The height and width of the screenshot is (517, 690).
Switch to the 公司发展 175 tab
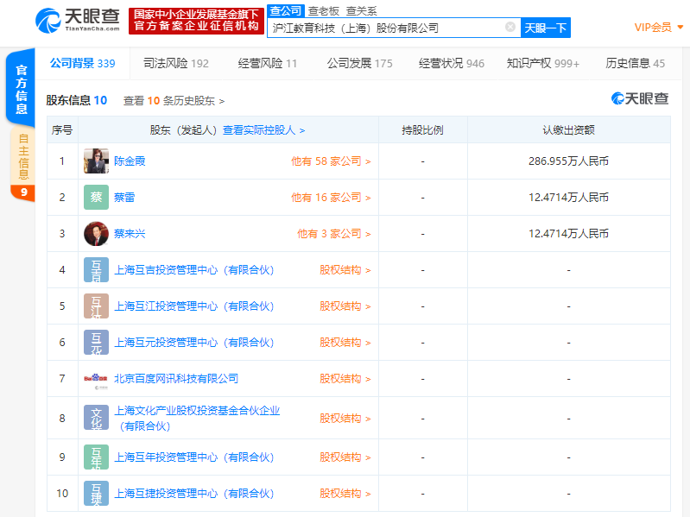click(x=359, y=63)
